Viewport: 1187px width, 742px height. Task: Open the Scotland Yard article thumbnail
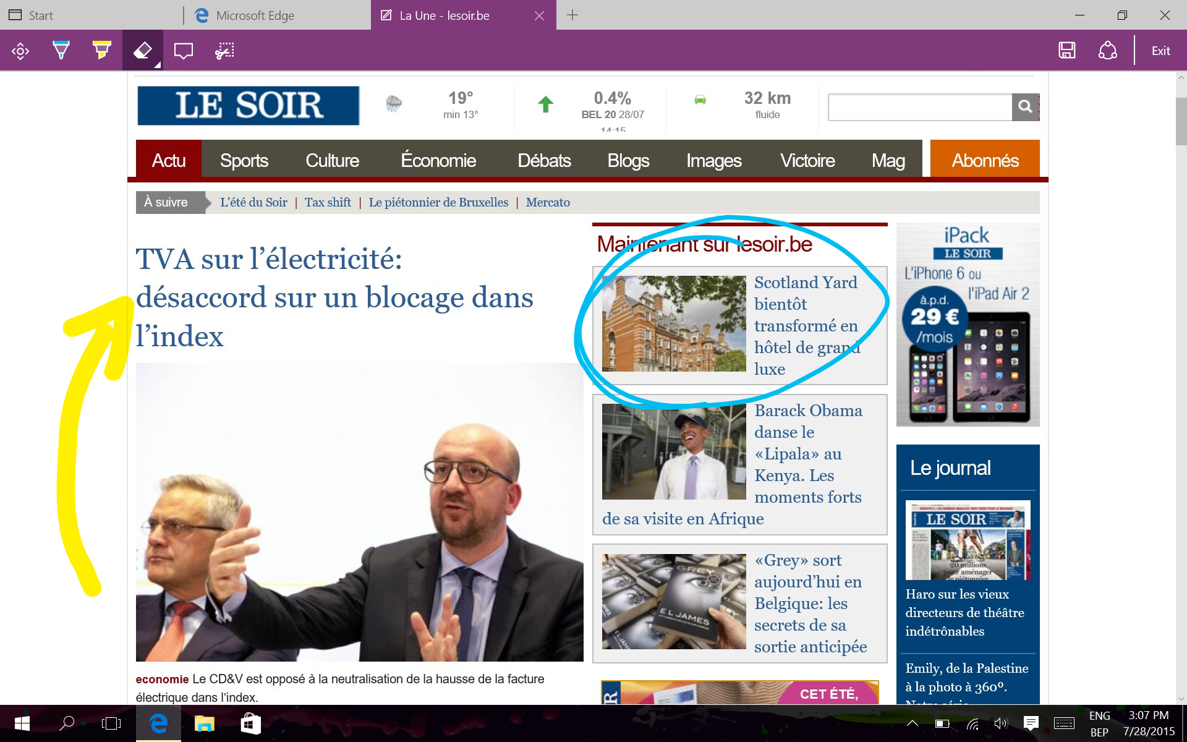(x=674, y=323)
